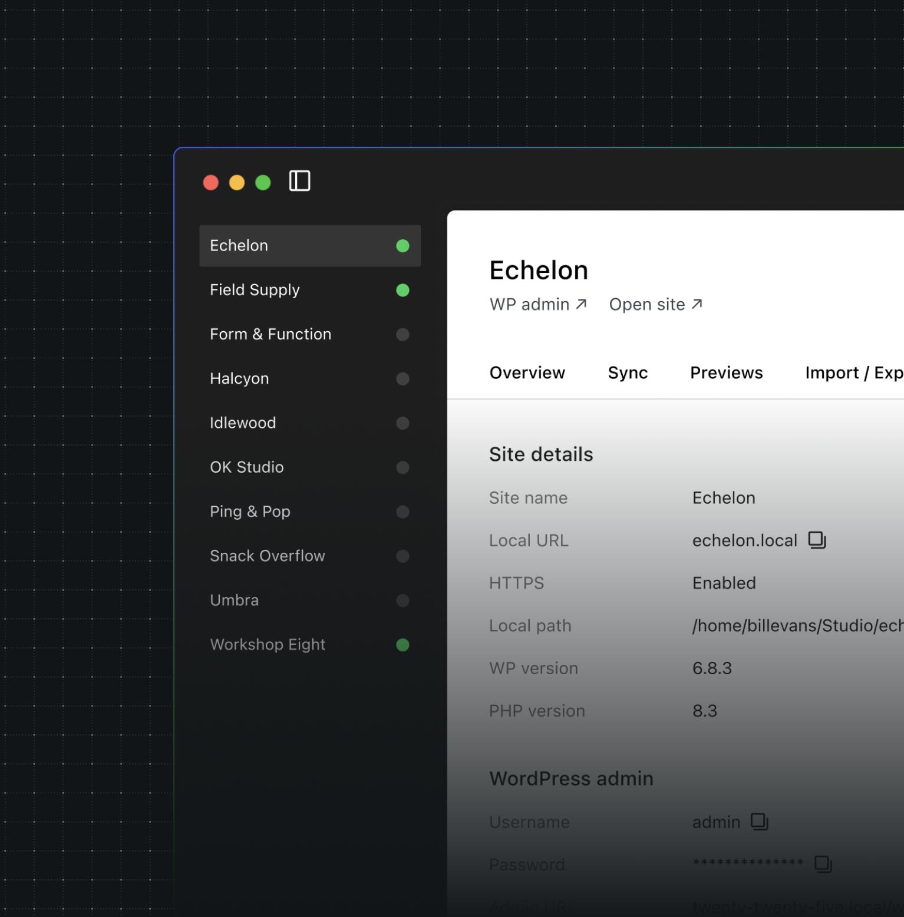This screenshot has height=917, width=904.
Task: Click the gray status dot for Idlewood
Action: pyautogui.click(x=402, y=423)
